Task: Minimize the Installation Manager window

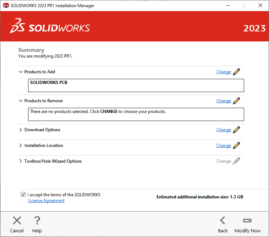Action: point(228,5)
